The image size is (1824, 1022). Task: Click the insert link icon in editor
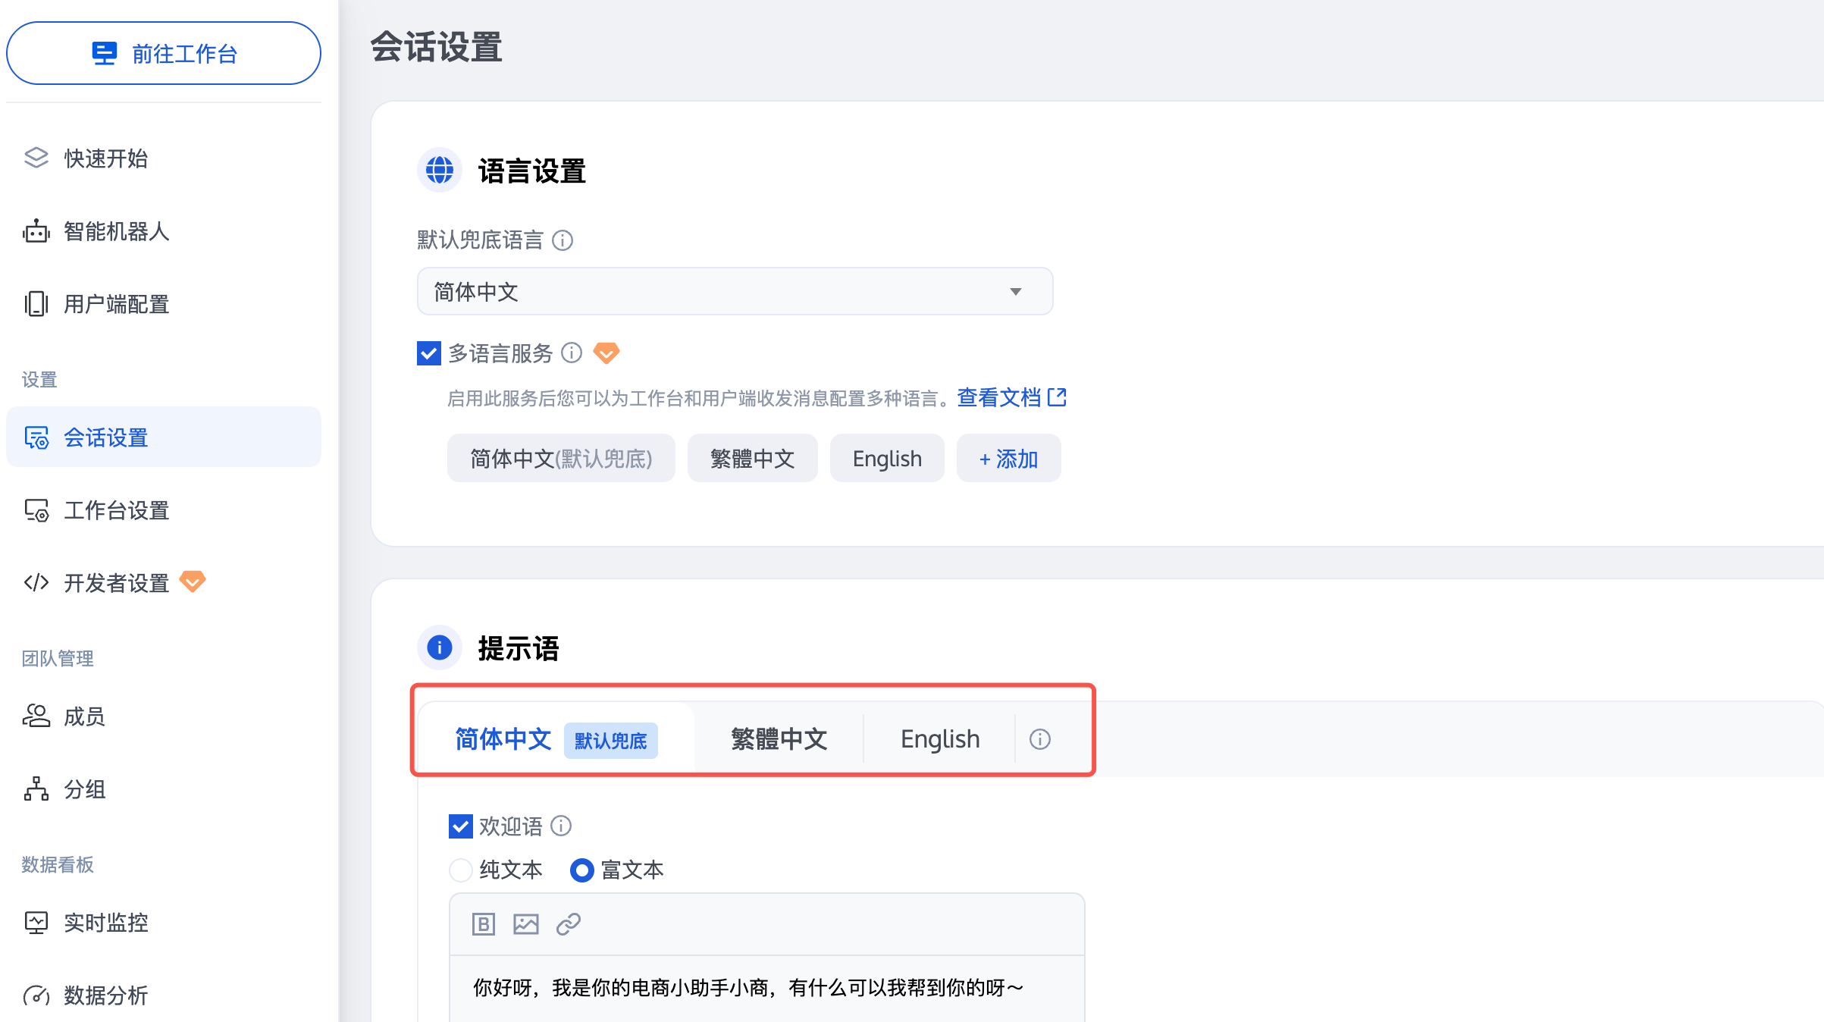tap(568, 924)
